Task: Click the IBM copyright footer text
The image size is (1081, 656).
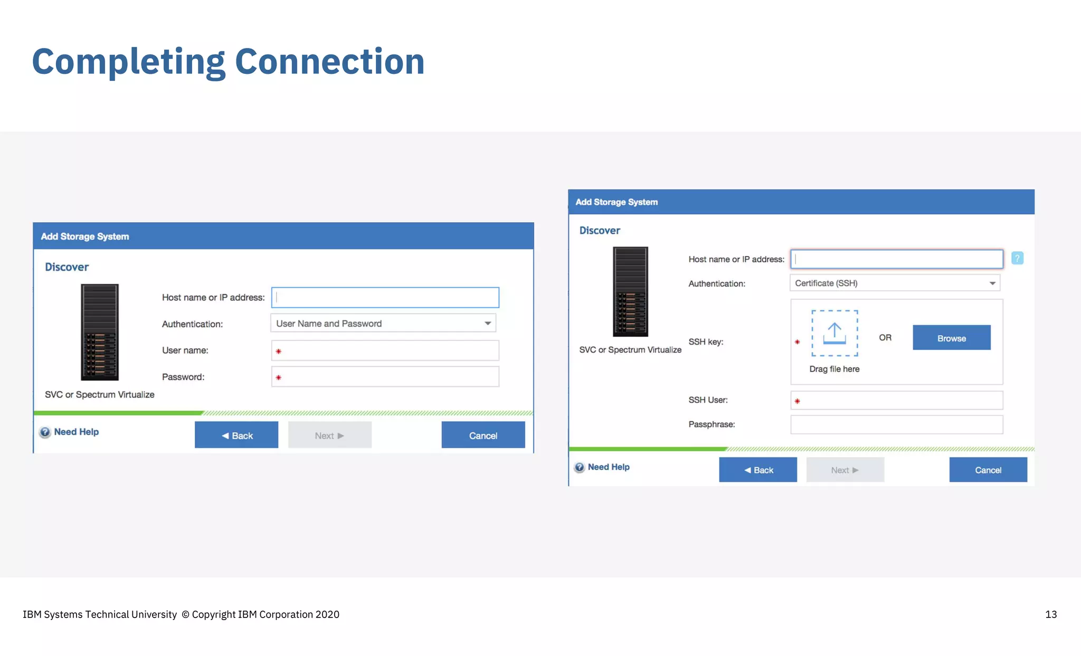Action: [181, 614]
